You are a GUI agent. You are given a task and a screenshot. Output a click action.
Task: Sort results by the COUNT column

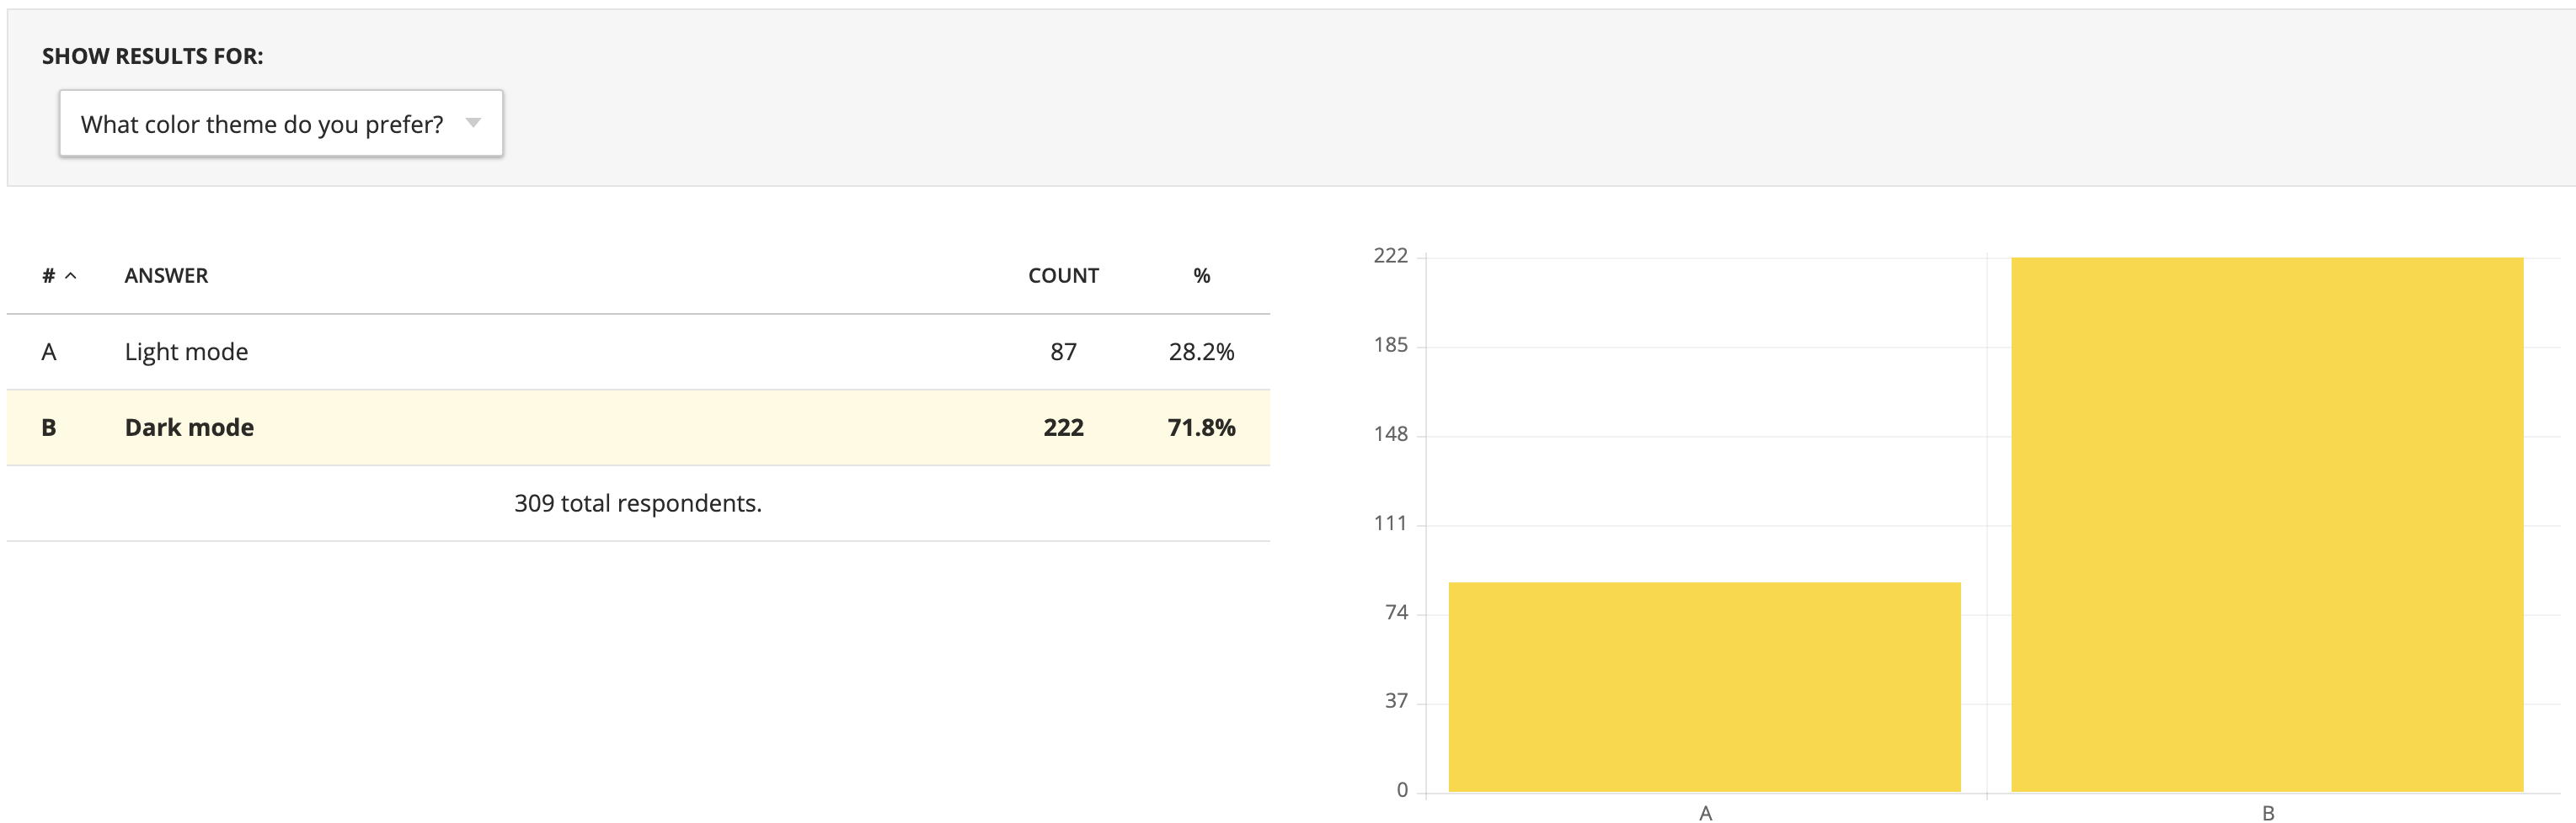tap(1063, 274)
